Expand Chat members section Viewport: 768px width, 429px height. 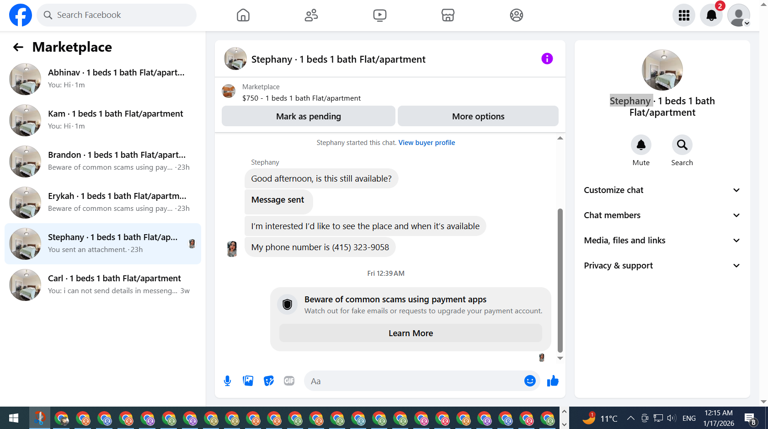[x=662, y=215]
